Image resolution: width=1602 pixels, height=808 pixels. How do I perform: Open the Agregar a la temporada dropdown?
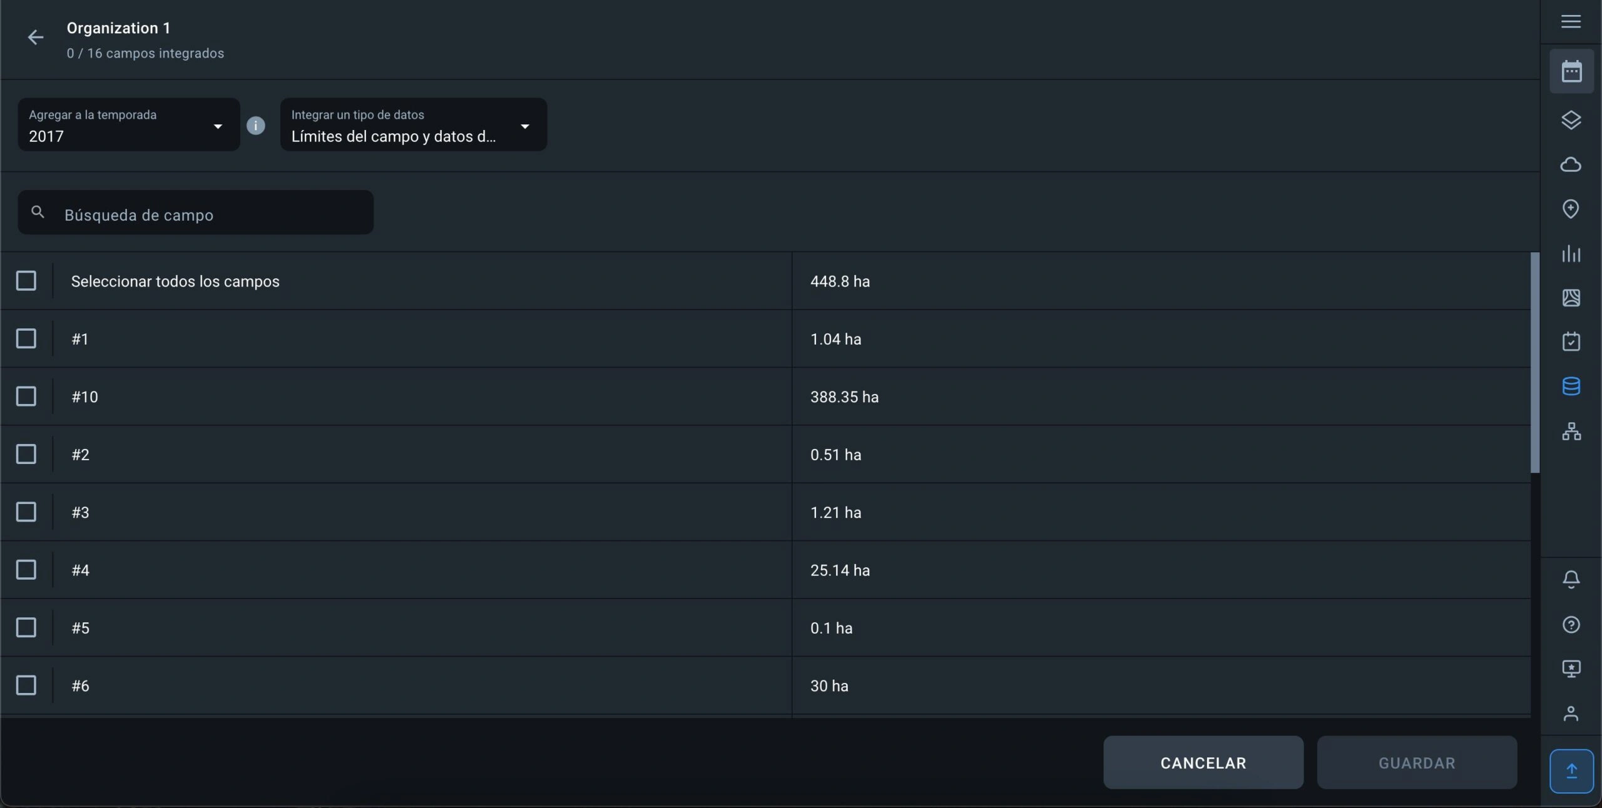128,124
